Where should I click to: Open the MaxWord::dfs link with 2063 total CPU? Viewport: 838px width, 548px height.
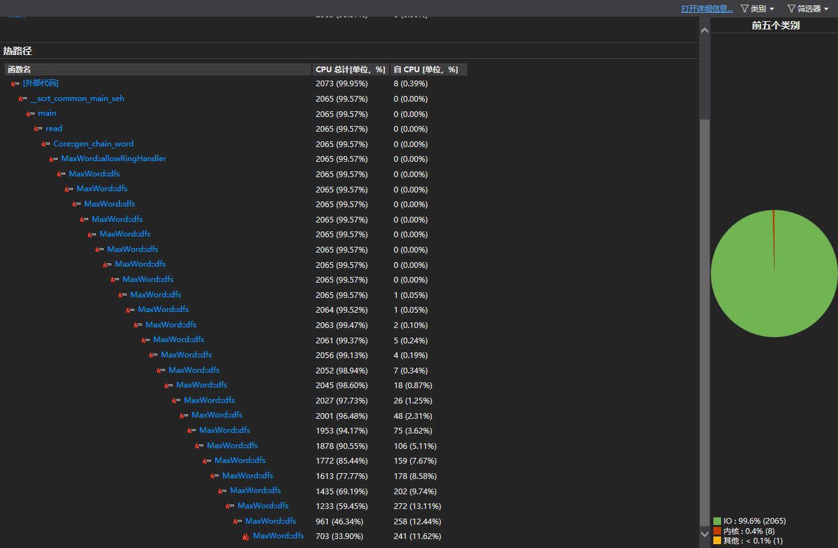pos(171,325)
